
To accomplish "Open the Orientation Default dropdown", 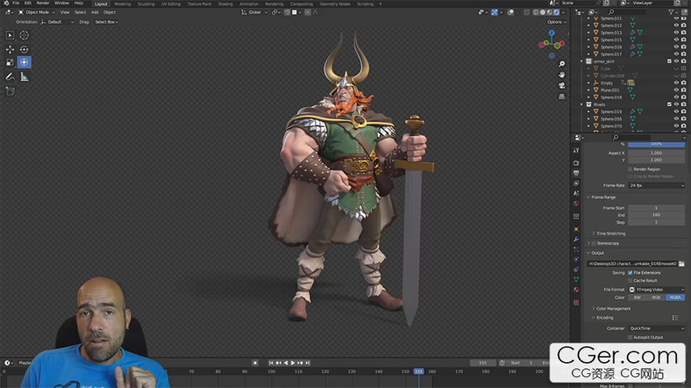I will click(57, 22).
